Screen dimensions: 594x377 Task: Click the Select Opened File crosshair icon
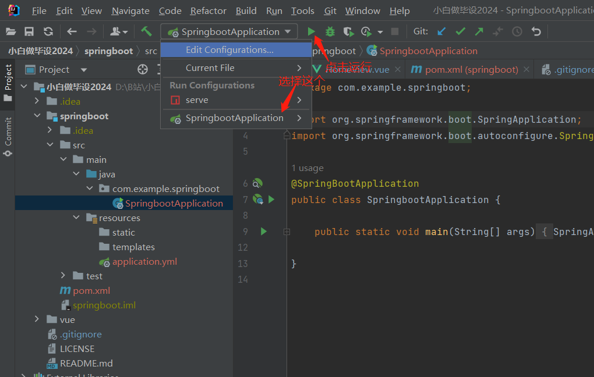coord(143,69)
